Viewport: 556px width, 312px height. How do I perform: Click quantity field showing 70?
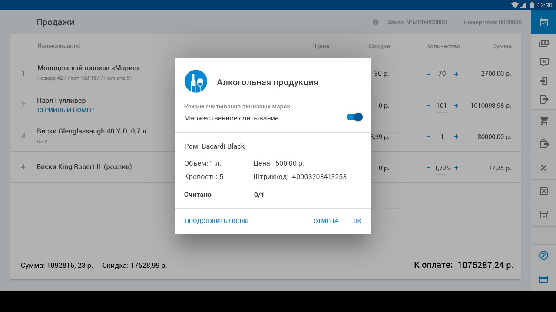tap(442, 74)
